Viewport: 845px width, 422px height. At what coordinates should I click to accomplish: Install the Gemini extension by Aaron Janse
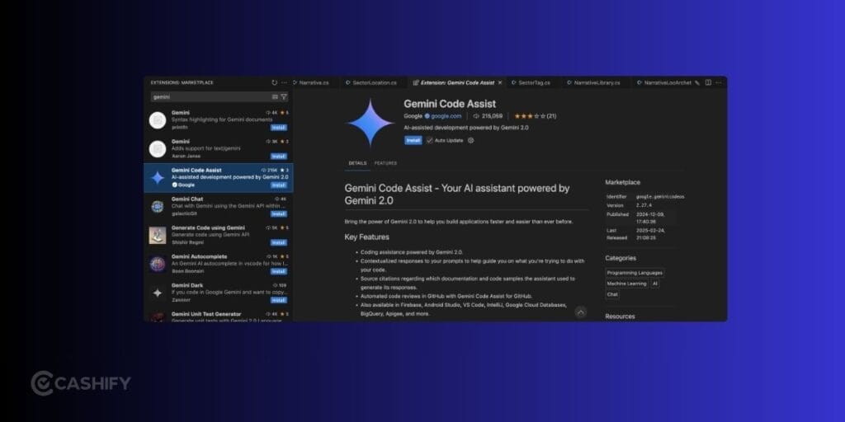coord(279,156)
